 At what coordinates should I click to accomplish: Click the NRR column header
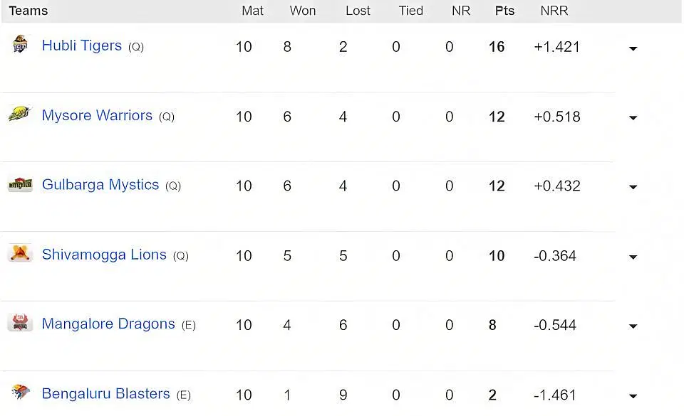point(554,11)
